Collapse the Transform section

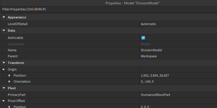[4, 63]
